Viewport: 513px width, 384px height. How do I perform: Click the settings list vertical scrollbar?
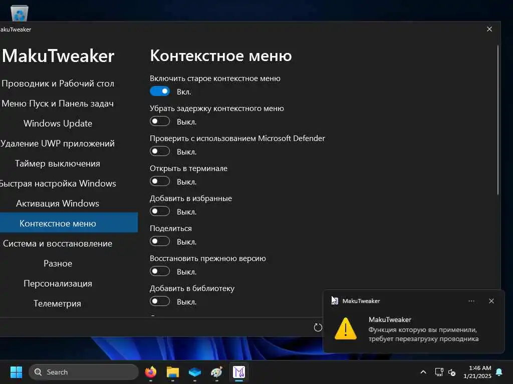click(498, 120)
